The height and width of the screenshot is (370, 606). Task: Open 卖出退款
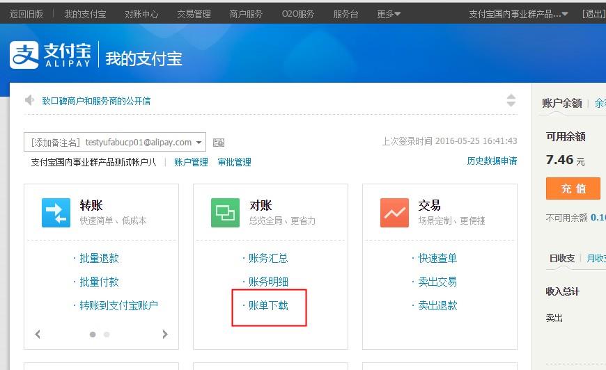pyautogui.click(x=437, y=305)
